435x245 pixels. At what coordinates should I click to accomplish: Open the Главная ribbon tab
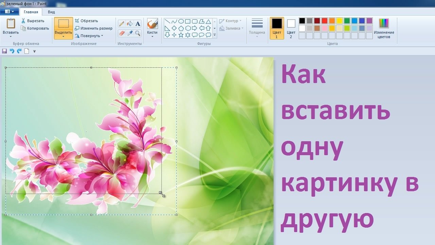[31, 12]
